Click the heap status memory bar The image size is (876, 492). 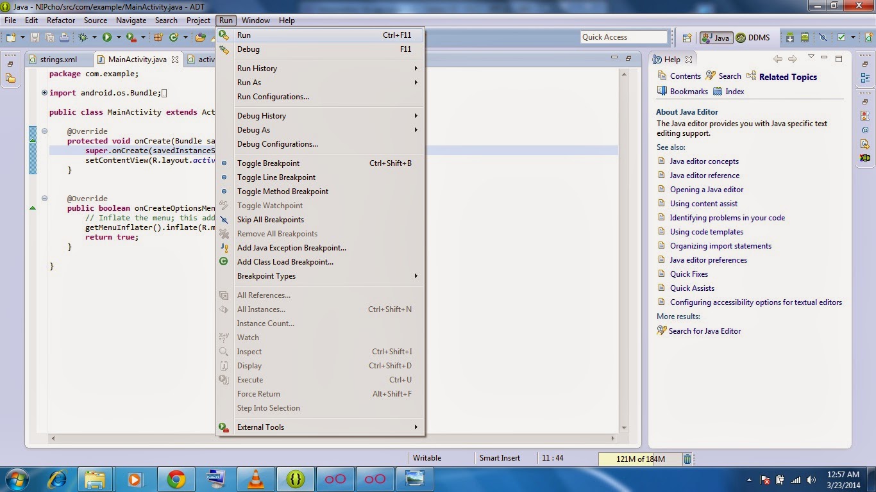tap(639, 459)
